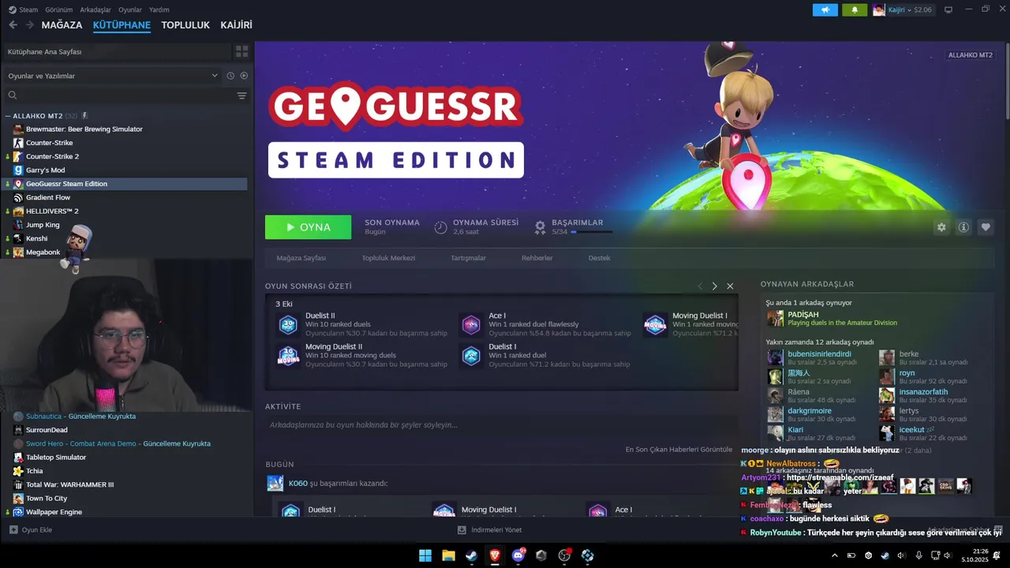Open the Yardım menu
The width and height of the screenshot is (1010, 568).
click(x=159, y=9)
